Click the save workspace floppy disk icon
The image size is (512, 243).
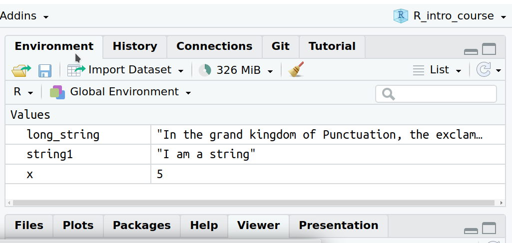coord(45,70)
